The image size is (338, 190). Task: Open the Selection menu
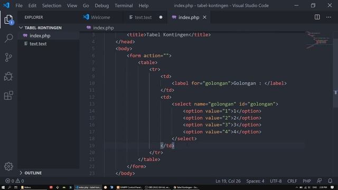click(52, 6)
